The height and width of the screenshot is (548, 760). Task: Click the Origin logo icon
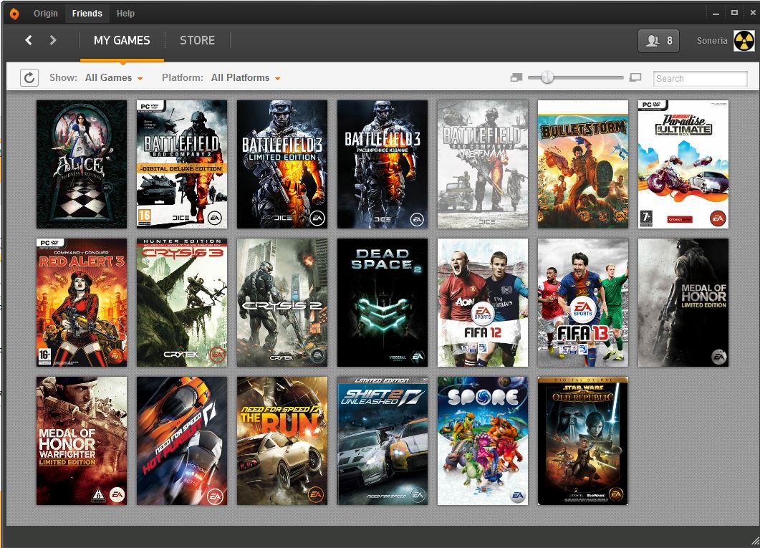14,14
